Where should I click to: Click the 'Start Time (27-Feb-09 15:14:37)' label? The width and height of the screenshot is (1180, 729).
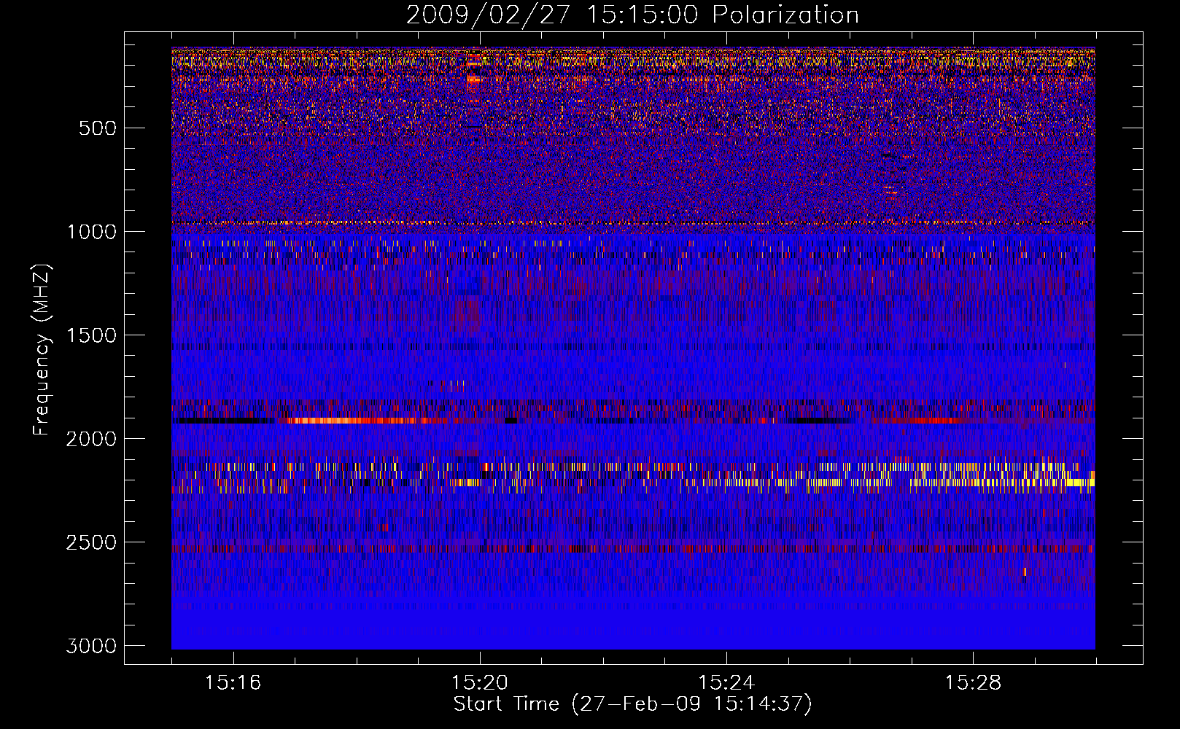click(x=632, y=704)
